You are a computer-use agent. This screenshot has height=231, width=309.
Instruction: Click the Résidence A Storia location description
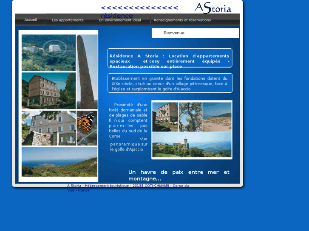(x=170, y=61)
